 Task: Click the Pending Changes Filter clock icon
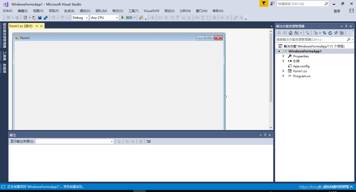(316, 33)
